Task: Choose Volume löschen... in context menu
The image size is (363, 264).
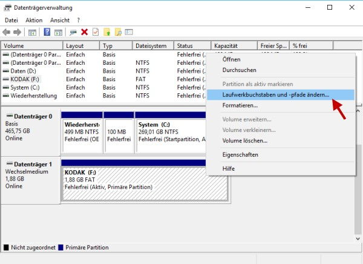Action: [x=281, y=140]
